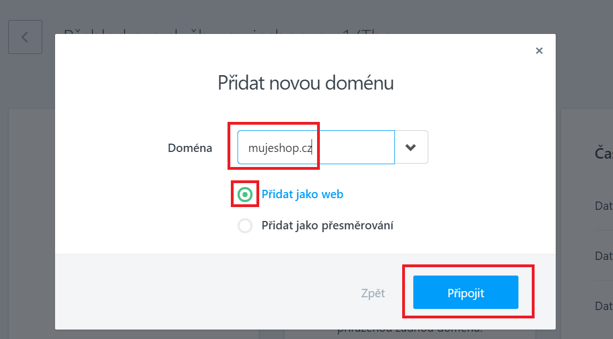This screenshot has width=613, height=339.
Task: Click the dimmed left panel behind the dialog
Action: [31, 223]
